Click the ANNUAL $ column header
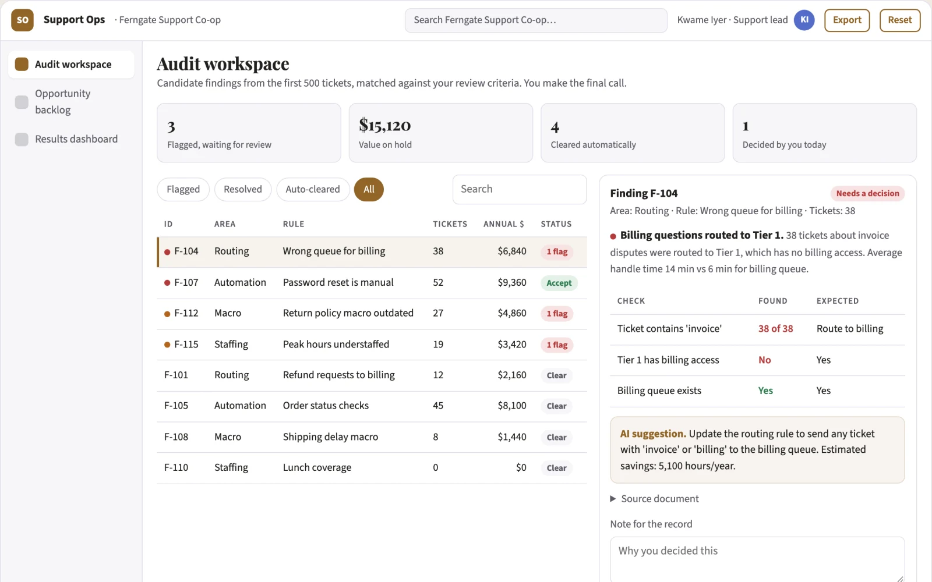This screenshot has height=582, width=932. tap(503, 224)
